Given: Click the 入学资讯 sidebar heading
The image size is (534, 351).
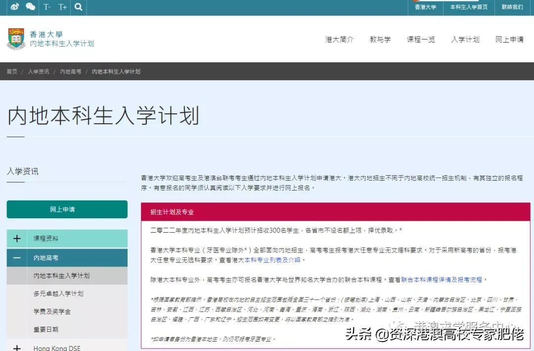Looking at the screenshot, I should [x=23, y=171].
